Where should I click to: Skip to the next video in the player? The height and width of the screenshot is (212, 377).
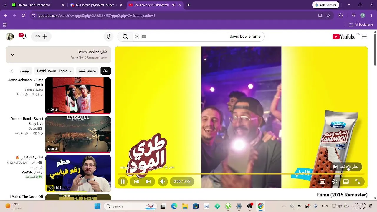click(x=148, y=182)
